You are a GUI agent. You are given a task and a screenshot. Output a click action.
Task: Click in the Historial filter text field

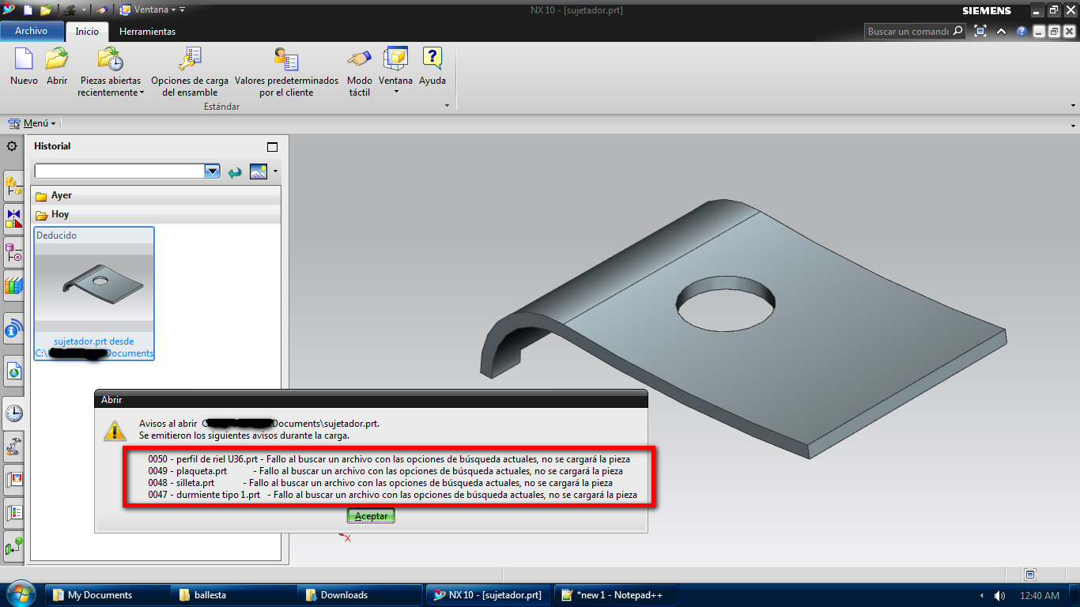pyautogui.click(x=119, y=172)
